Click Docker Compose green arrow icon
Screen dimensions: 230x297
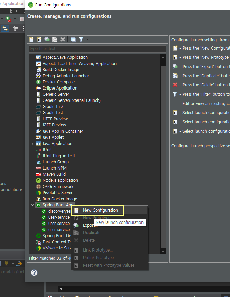[x=38, y=82]
